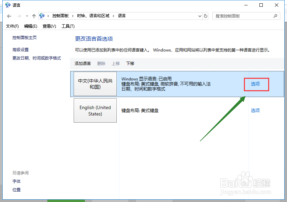This screenshot has width=287, height=202.
Task: Click the search magnifier icon
Action: point(275,16)
